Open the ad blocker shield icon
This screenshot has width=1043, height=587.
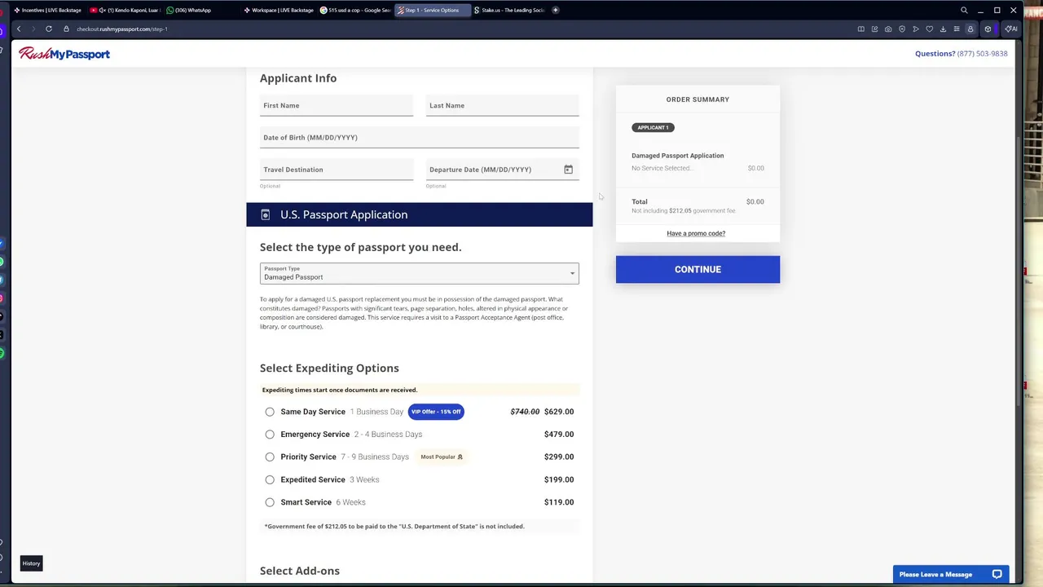902,29
